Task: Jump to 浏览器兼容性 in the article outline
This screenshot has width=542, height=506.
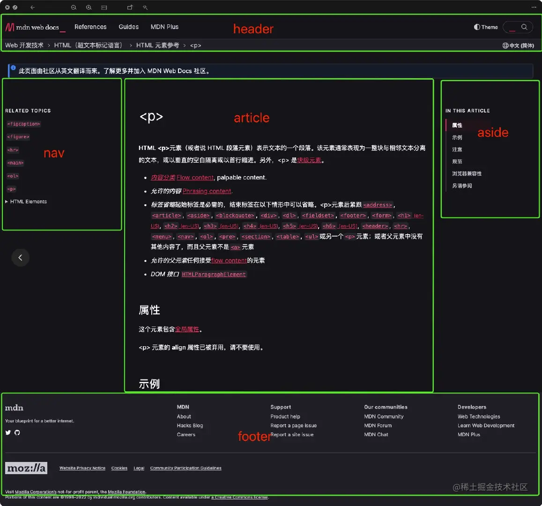Action: point(467,173)
